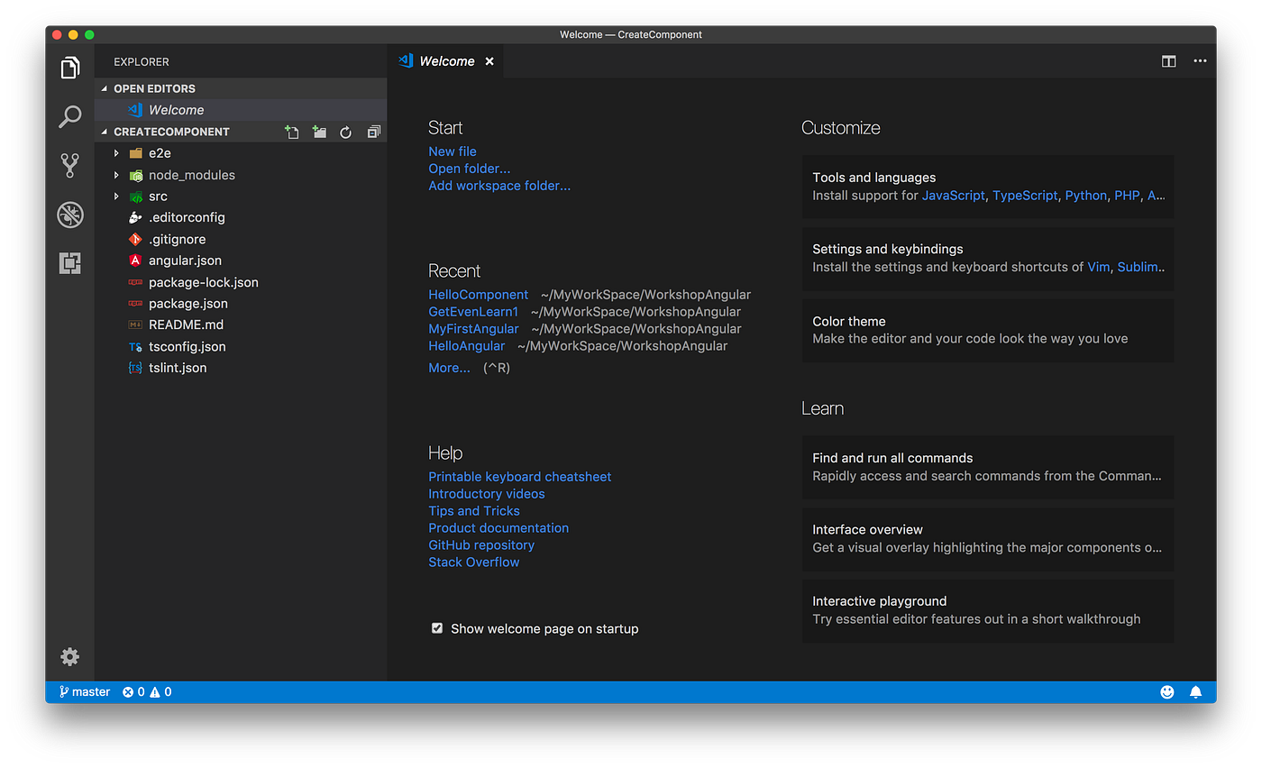Viewport: 1262px width, 768px height.
Task: Click the New File icon in Explorer
Action: [292, 132]
